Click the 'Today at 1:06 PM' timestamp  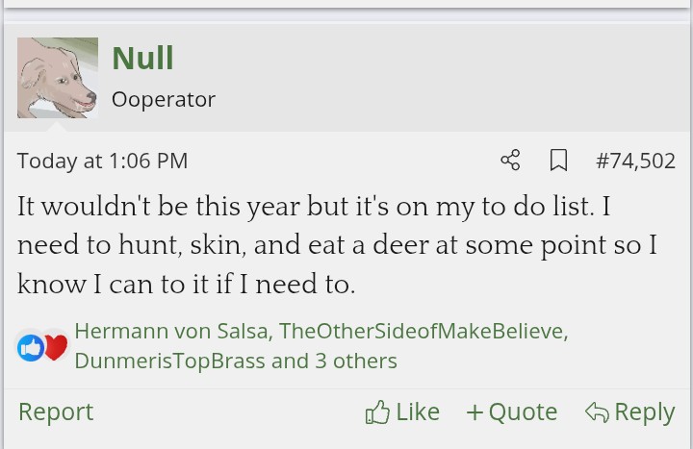[x=102, y=161]
